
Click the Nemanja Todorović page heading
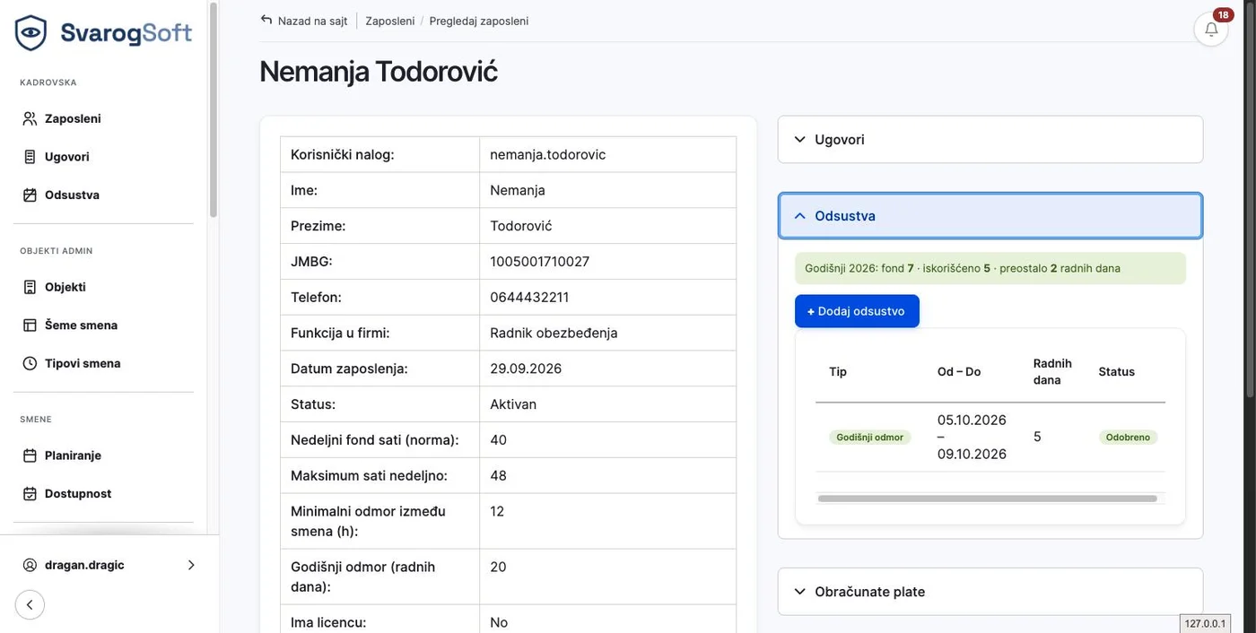[379, 71]
